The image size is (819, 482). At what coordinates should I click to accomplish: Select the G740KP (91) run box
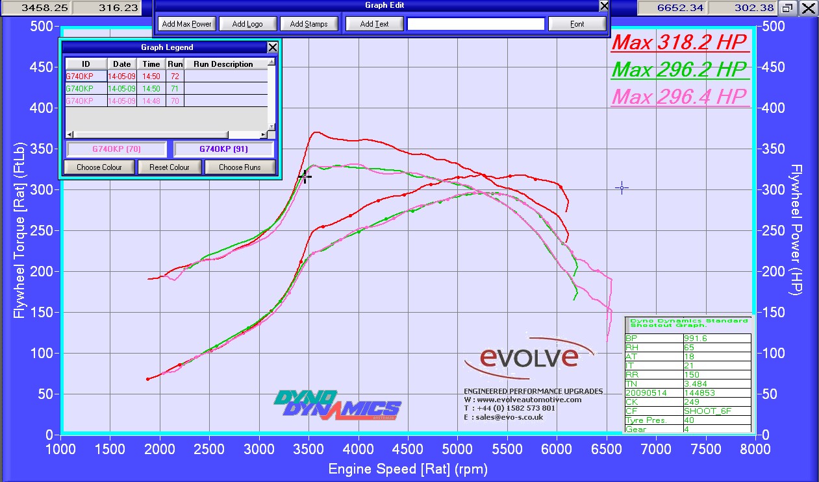pos(225,149)
